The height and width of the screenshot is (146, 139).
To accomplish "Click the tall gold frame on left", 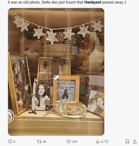I will [20, 83].
